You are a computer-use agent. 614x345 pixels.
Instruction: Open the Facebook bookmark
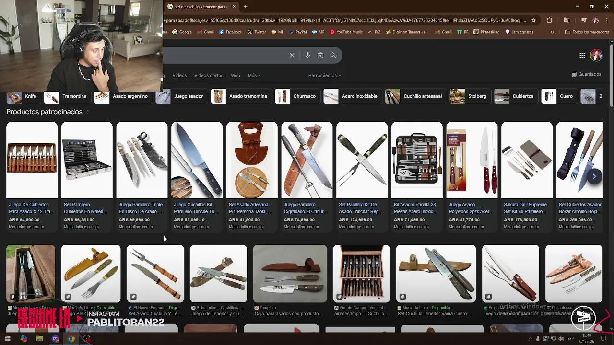click(231, 32)
